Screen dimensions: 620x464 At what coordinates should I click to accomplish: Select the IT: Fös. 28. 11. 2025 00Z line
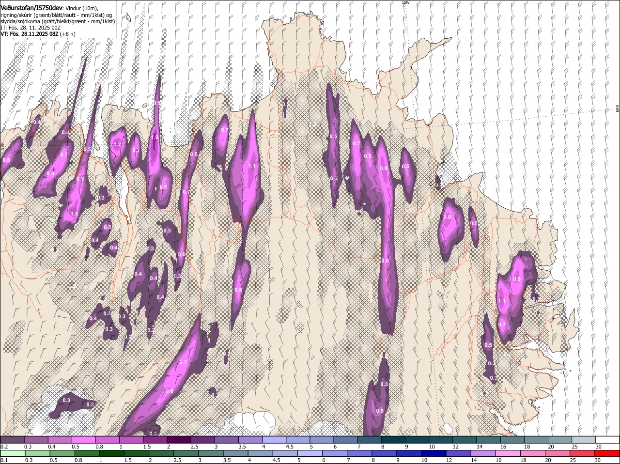pos(31,28)
